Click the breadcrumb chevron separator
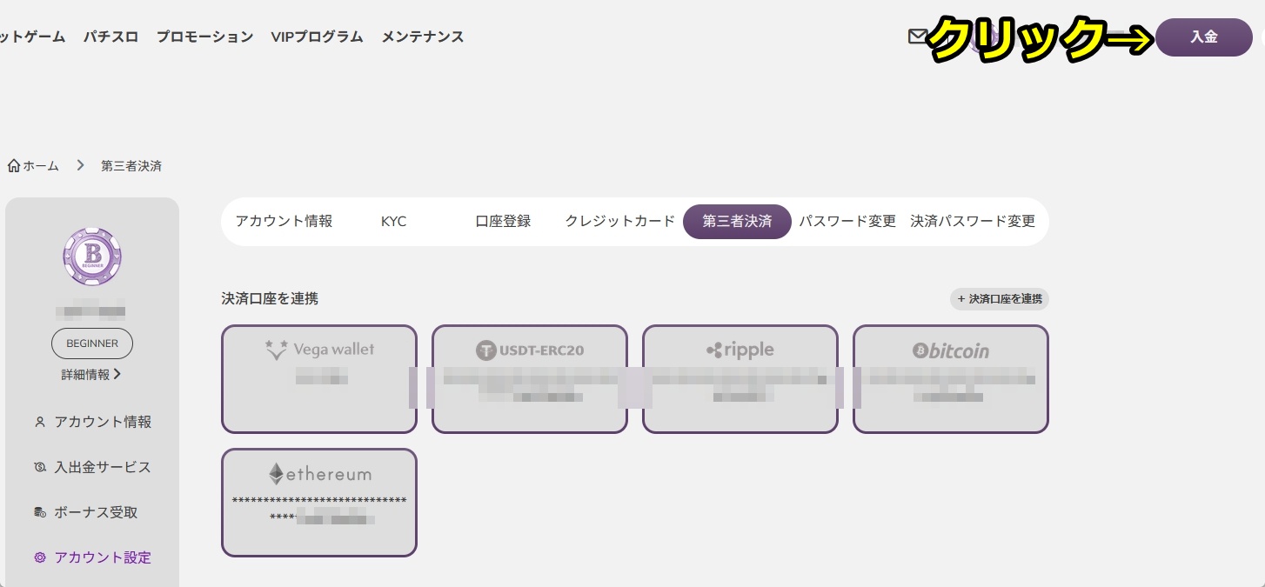Viewport: 1265px width, 587px height. [x=80, y=165]
